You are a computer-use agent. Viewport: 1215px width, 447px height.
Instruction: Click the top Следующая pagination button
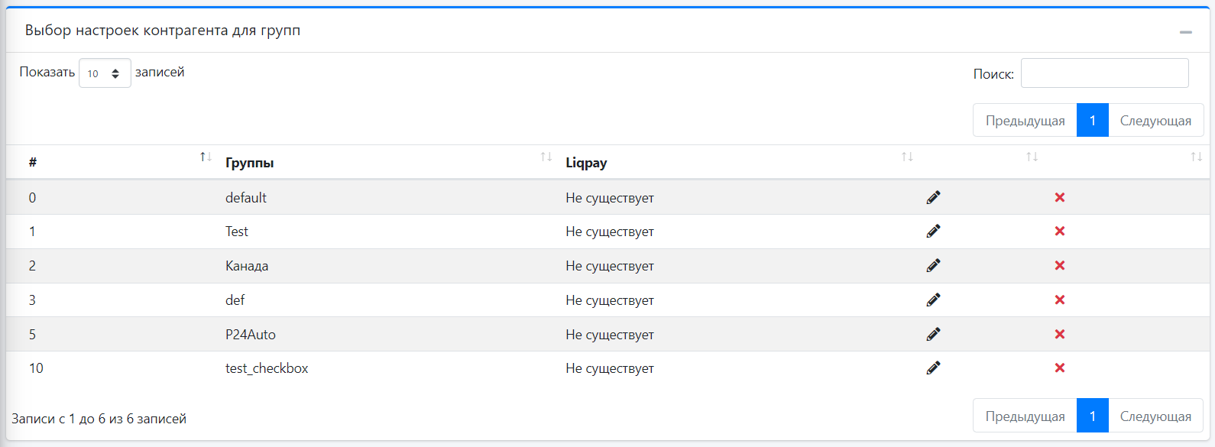[1155, 121]
